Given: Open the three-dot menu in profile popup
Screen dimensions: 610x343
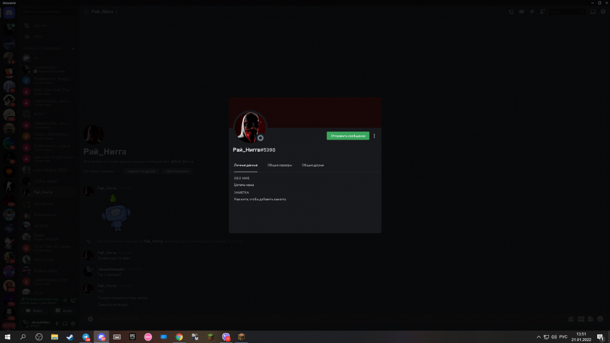Looking at the screenshot, I should pyautogui.click(x=375, y=136).
